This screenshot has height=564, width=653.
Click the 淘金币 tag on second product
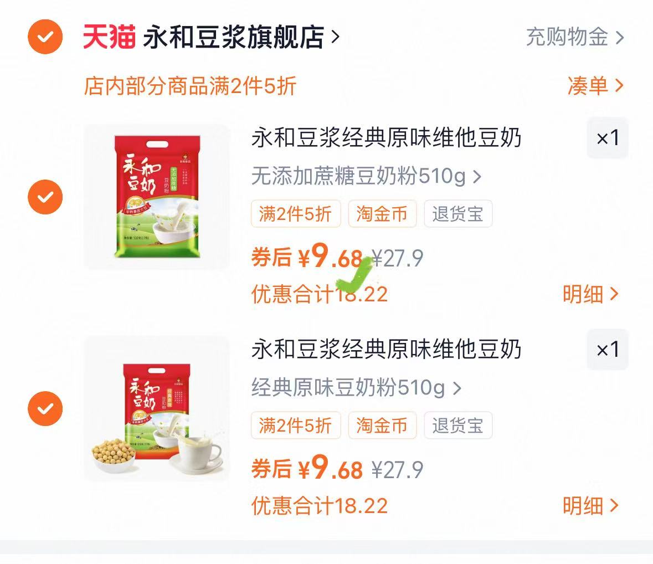(382, 426)
